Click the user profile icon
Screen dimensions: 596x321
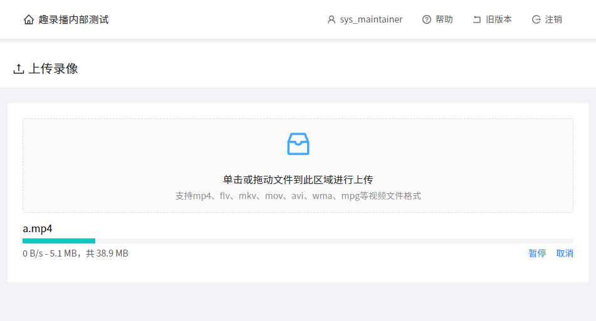pyautogui.click(x=332, y=19)
